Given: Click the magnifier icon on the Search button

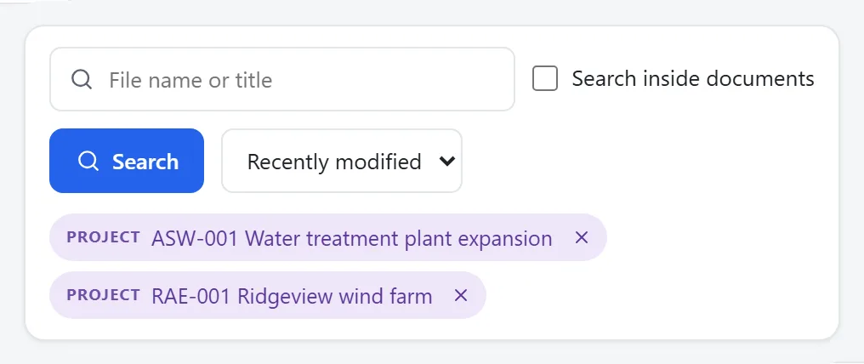Looking at the screenshot, I should (x=88, y=162).
